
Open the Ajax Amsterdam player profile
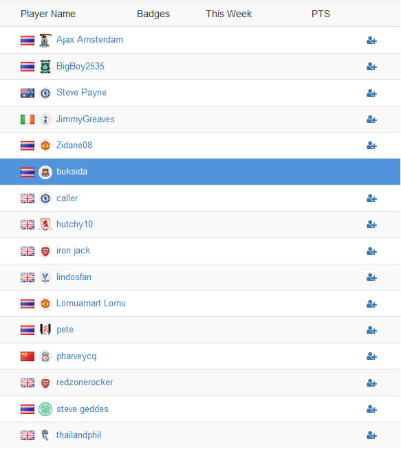[x=89, y=40]
